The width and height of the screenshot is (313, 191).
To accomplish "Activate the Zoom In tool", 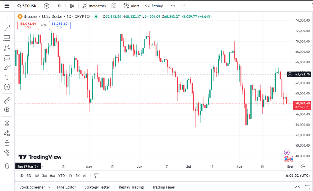I will (x=7, y=110).
